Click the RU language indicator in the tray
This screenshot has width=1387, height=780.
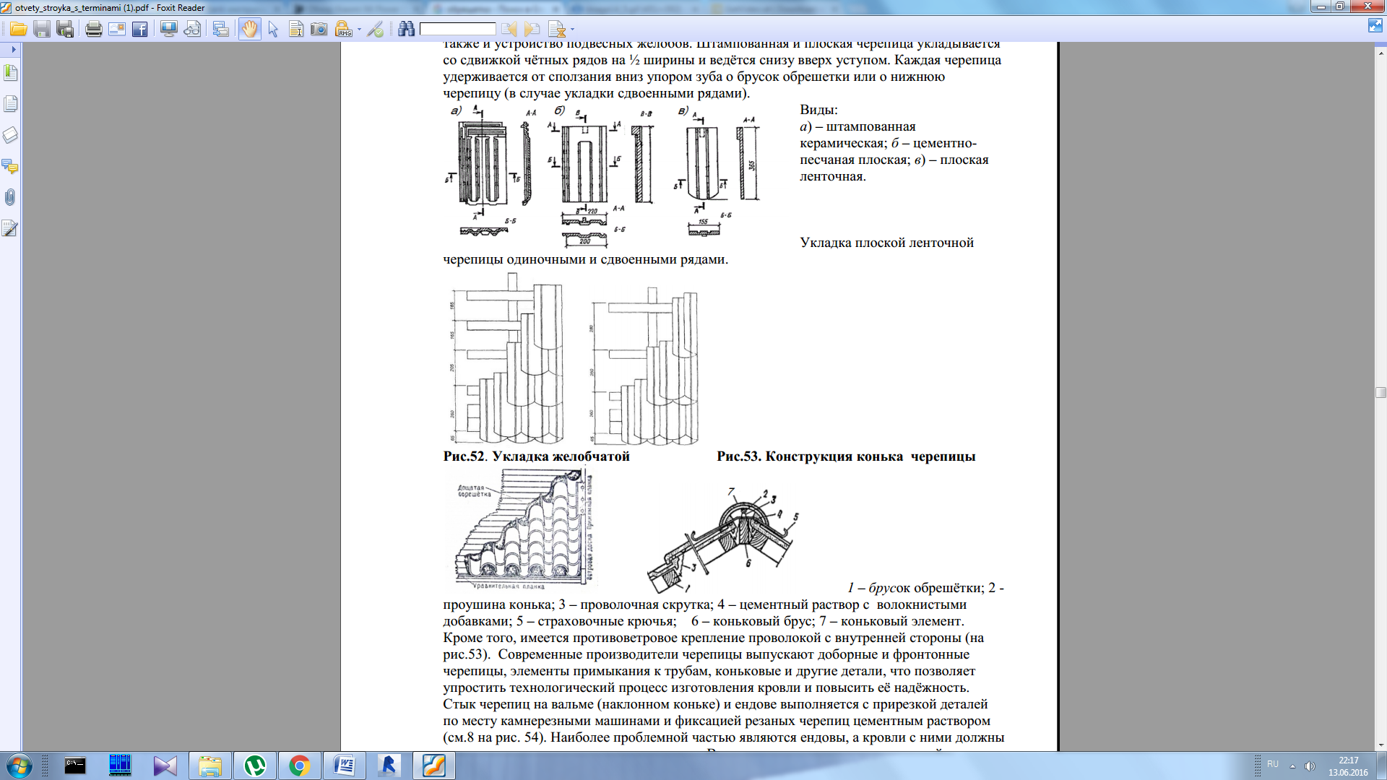1273,764
